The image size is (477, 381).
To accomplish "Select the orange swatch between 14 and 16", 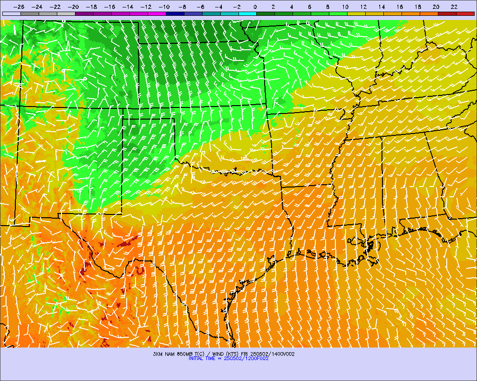I will pyautogui.click(x=393, y=13).
